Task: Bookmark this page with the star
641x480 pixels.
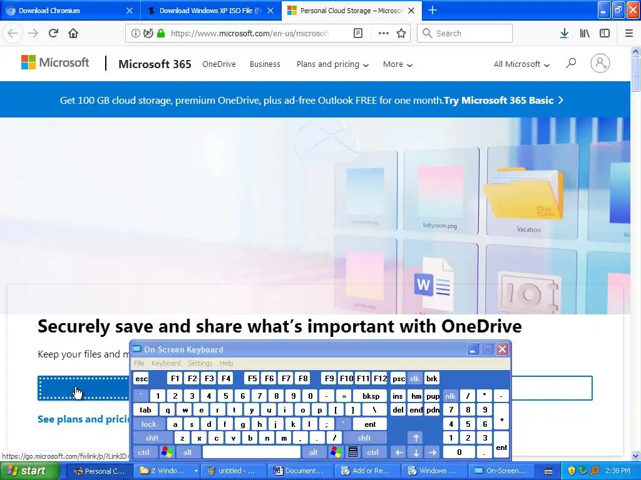Action: click(401, 33)
